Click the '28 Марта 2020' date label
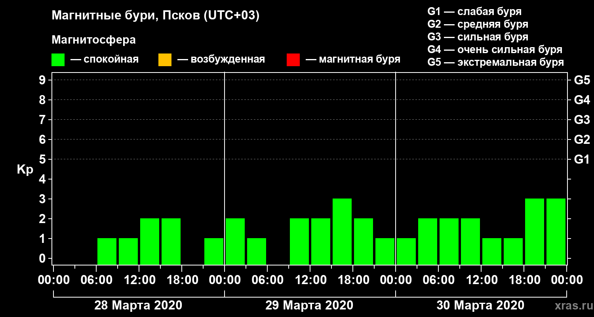This screenshot has width=594, height=317. click(x=138, y=306)
